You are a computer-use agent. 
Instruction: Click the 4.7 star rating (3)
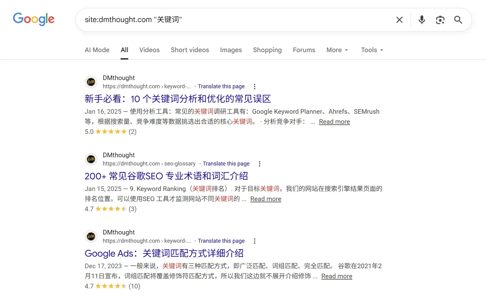[110, 209]
